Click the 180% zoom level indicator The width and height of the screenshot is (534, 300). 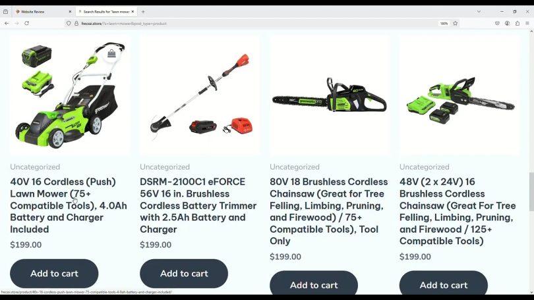[444, 24]
